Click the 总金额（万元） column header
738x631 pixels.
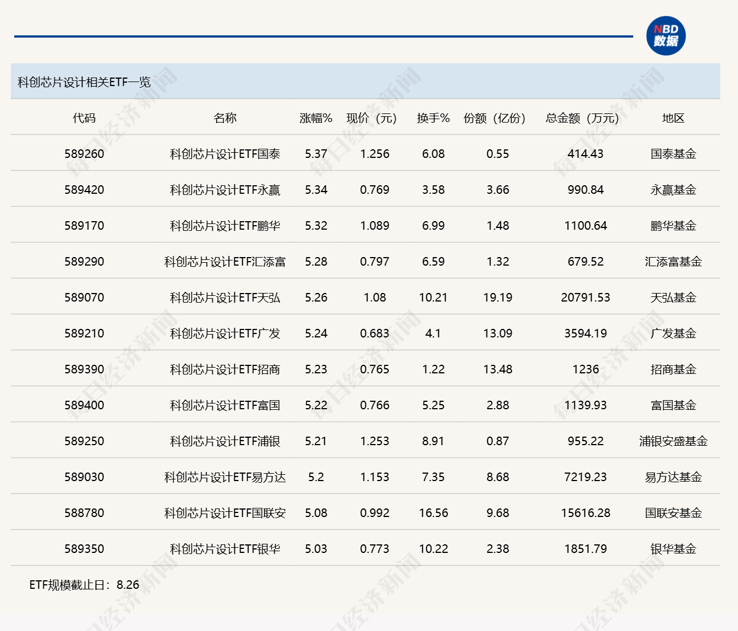click(583, 118)
